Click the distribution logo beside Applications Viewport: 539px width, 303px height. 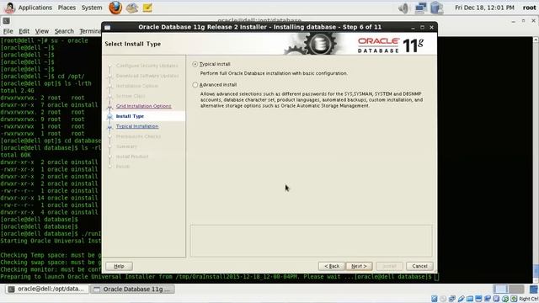[x=9, y=8]
